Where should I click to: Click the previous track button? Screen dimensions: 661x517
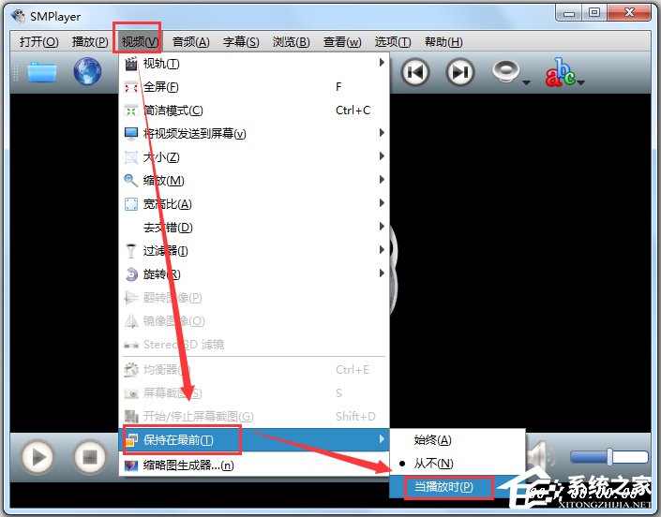[x=415, y=72]
